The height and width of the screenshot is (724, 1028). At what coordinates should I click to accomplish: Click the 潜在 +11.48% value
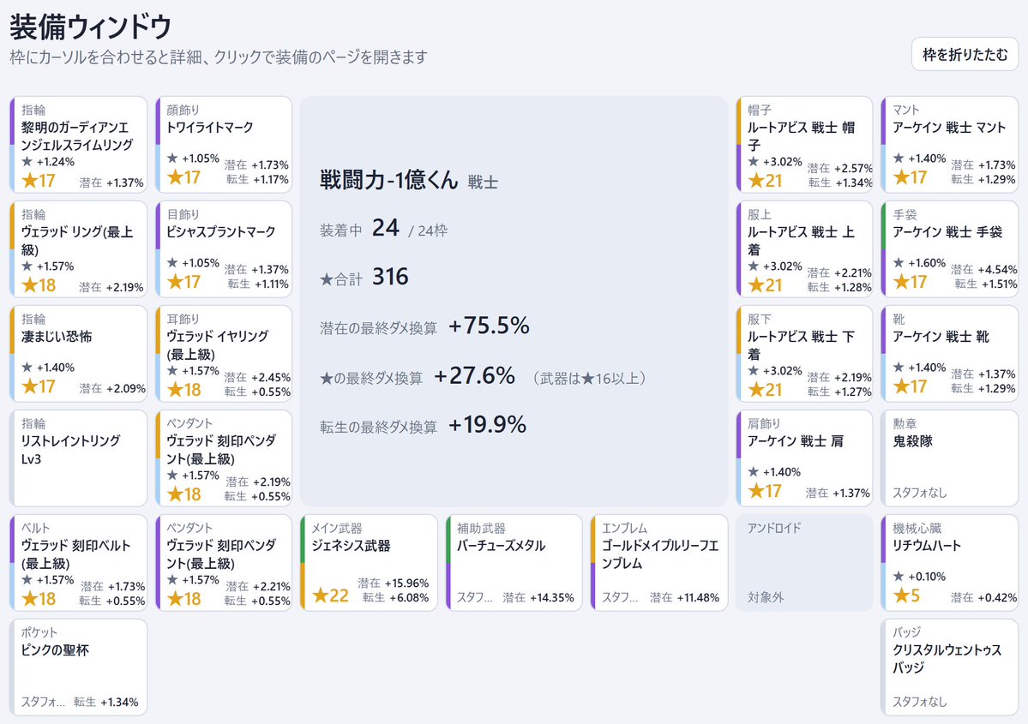point(684,597)
